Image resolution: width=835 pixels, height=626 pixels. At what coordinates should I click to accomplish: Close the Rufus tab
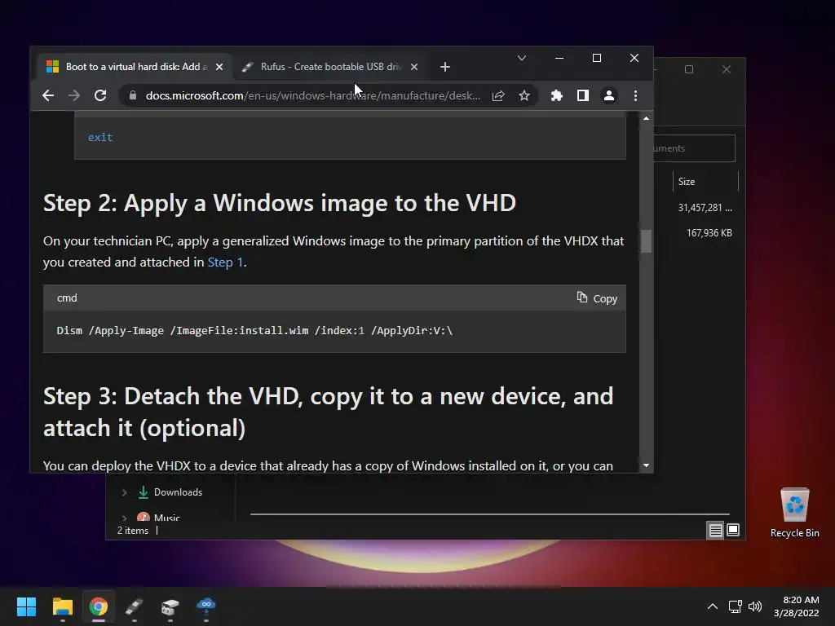(x=414, y=67)
